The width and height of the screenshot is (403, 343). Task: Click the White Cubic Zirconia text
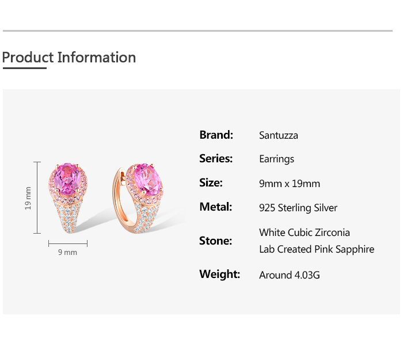tap(305, 233)
